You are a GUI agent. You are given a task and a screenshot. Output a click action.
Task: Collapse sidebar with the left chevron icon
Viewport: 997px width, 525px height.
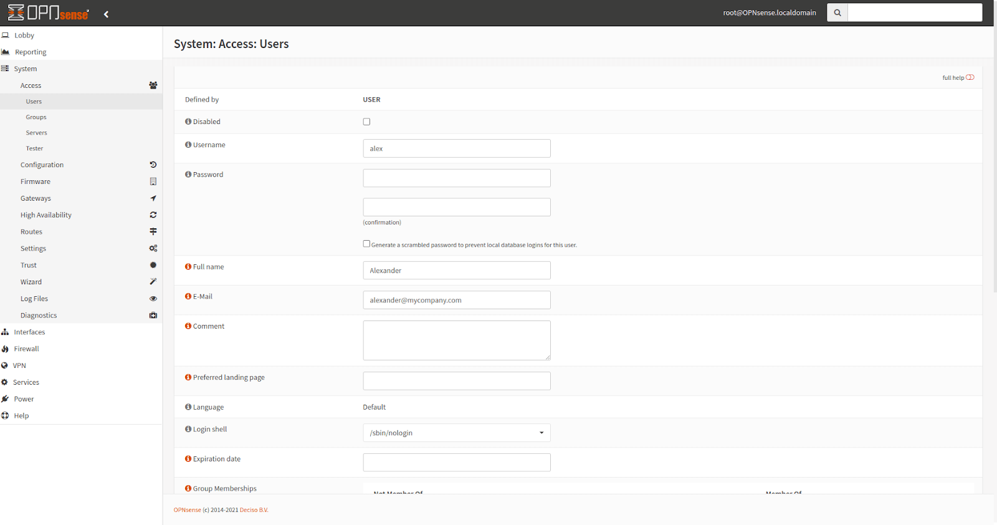[107, 14]
